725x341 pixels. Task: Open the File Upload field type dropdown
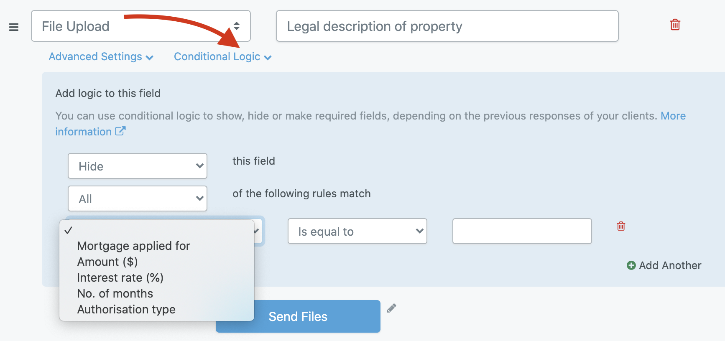141,26
